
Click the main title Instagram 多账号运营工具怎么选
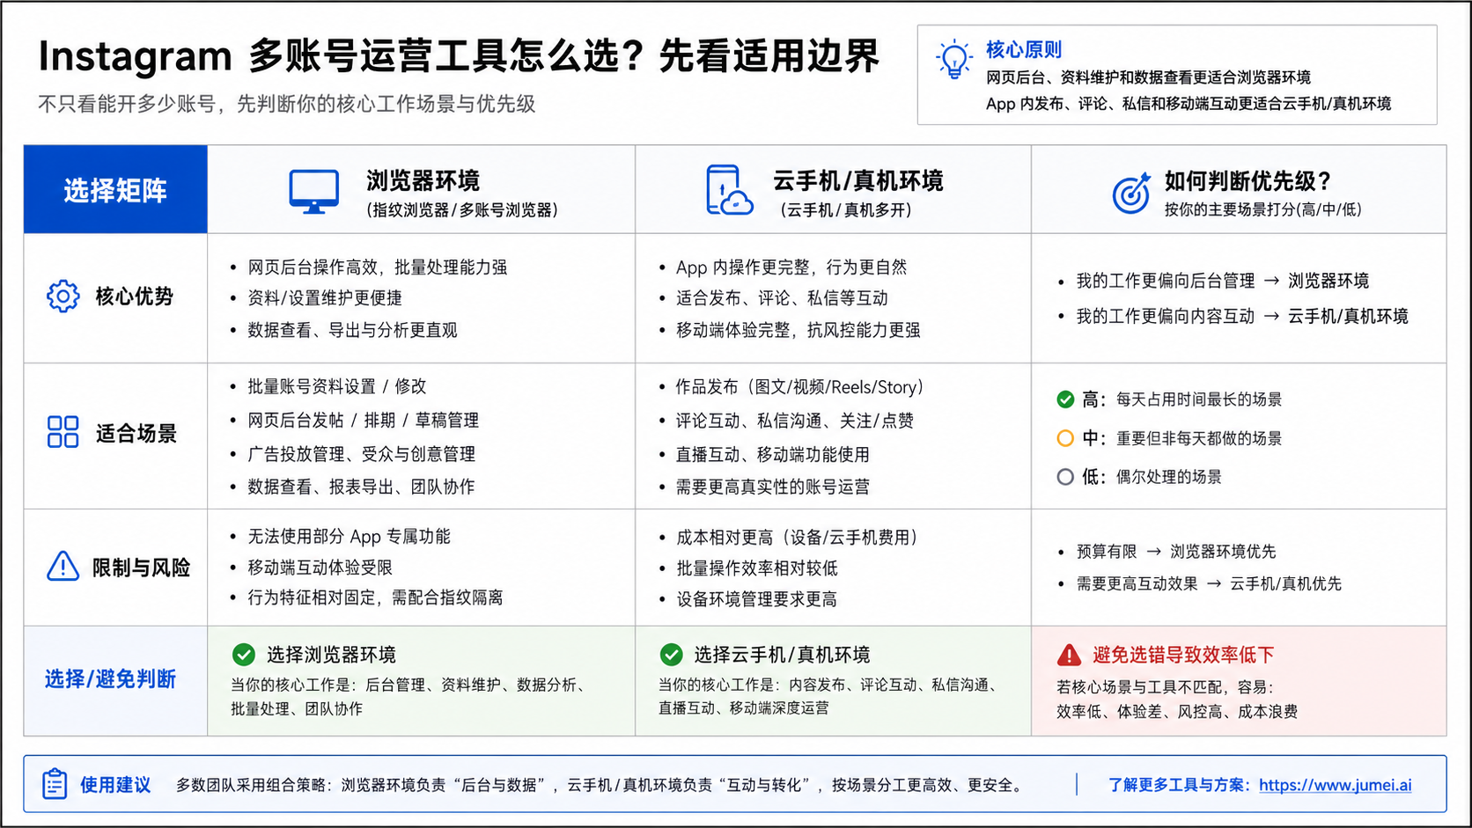(459, 56)
